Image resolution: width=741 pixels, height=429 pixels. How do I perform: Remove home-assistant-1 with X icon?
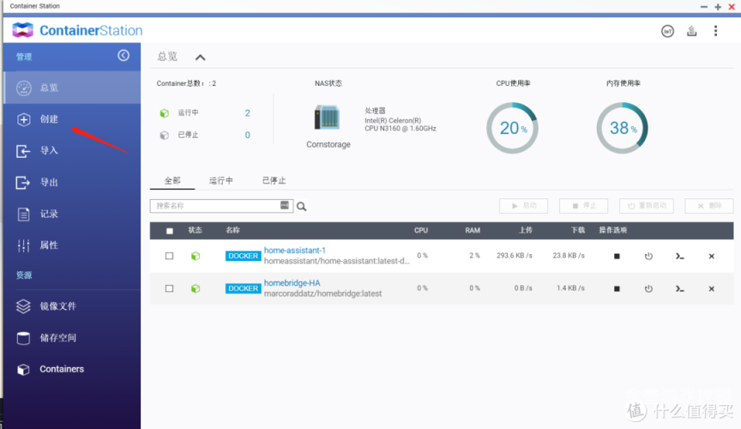pos(711,257)
